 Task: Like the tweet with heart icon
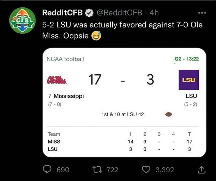click(x=146, y=169)
